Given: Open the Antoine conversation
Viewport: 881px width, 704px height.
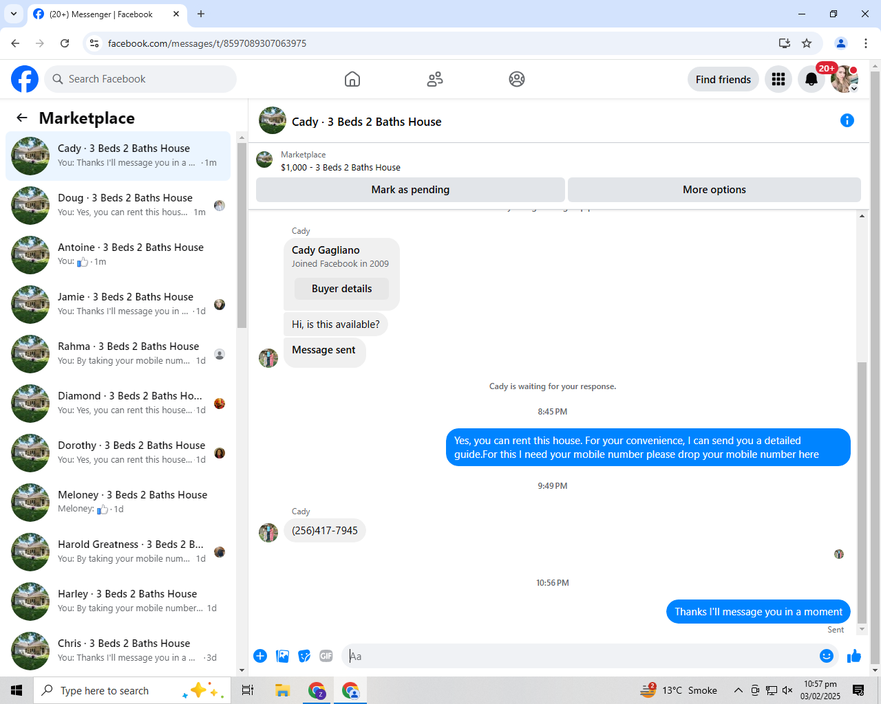Looking at the screenshot, I should click(118, 255).
